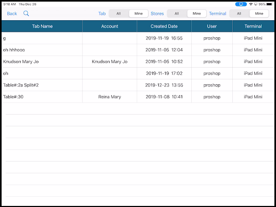Sort by Account column header
The width and height of the screenshot is (276, 207).
(x=110, y=26)
